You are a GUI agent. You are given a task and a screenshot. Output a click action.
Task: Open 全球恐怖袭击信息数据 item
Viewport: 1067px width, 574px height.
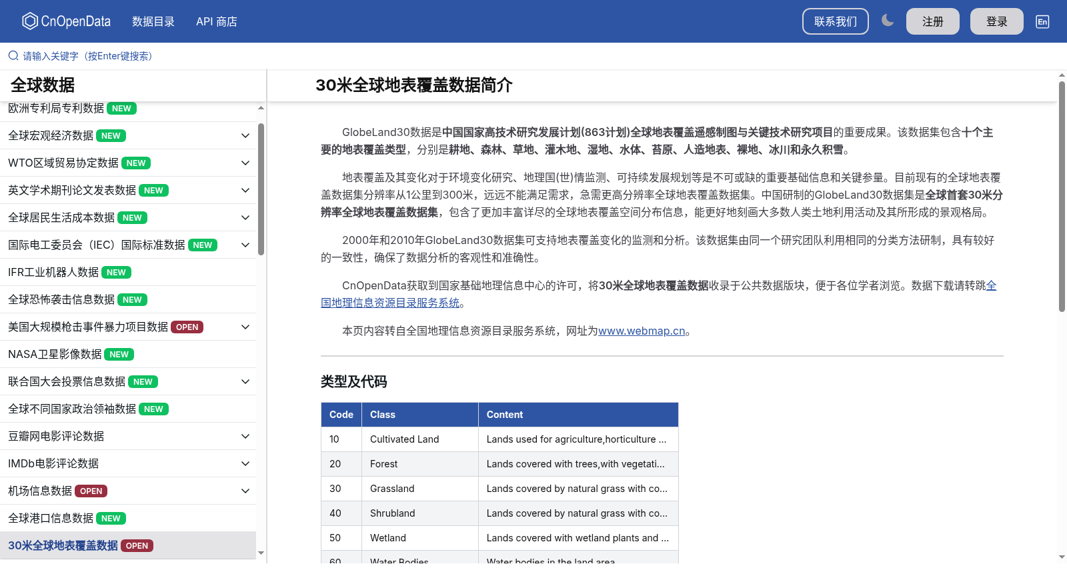128,299
